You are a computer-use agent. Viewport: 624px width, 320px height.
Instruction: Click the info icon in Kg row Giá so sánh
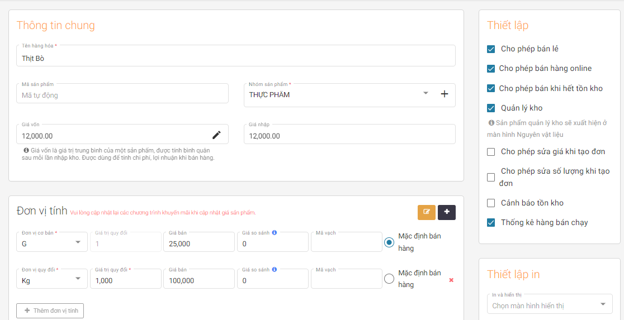tap(275, 269)
